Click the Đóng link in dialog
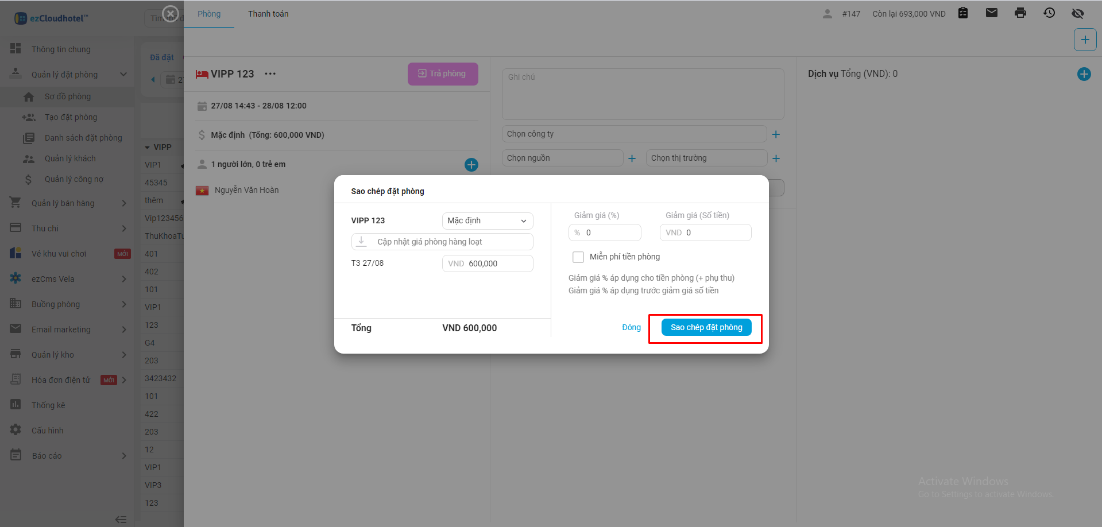The image size is (1102, 527). tap(631, 327)
